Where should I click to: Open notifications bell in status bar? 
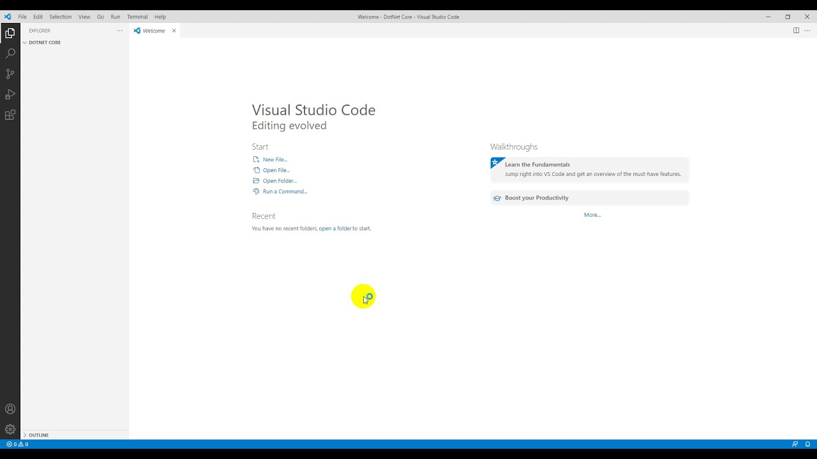[807, 444]
